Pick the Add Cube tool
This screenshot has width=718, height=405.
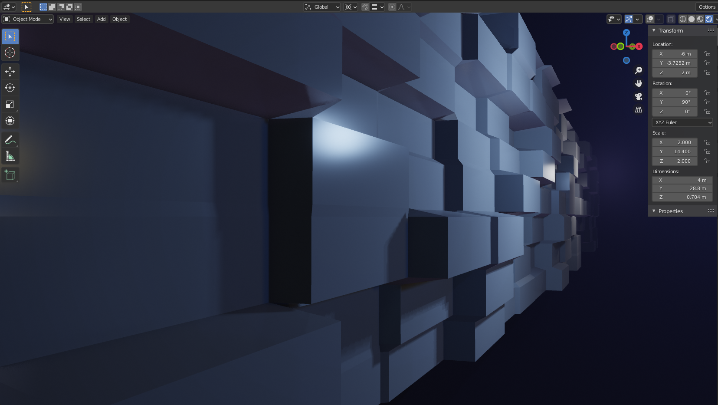click(x=10, y=175)
